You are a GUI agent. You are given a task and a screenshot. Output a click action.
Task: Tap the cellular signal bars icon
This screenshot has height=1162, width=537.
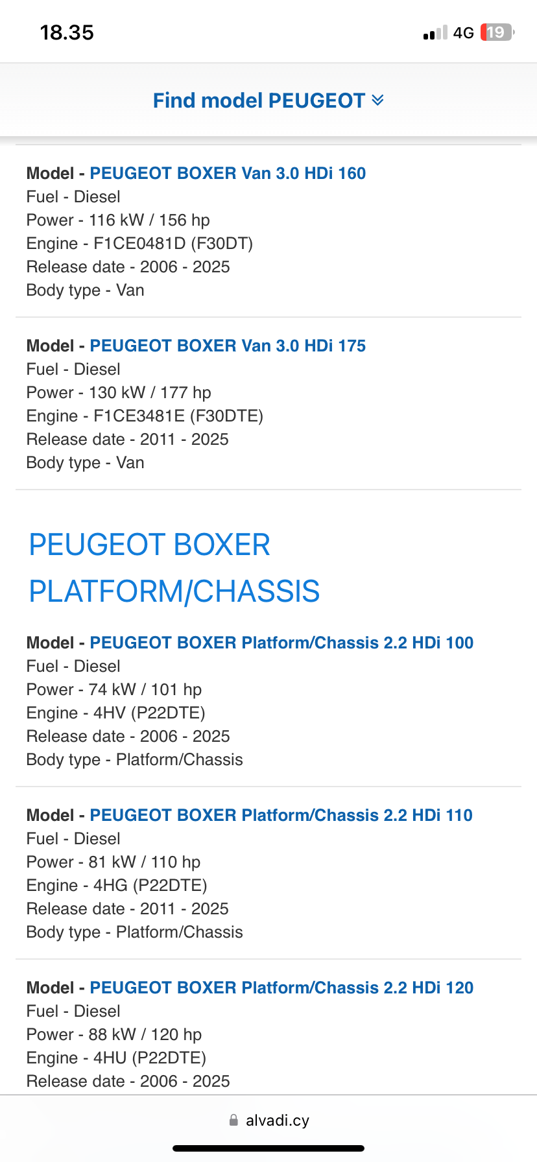coord(435,33)
